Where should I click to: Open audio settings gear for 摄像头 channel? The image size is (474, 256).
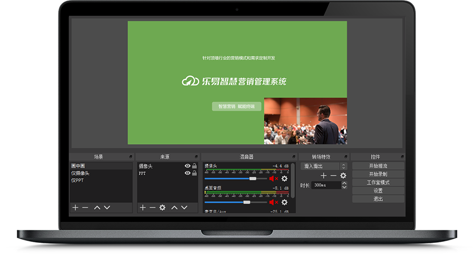click(284, 179)
